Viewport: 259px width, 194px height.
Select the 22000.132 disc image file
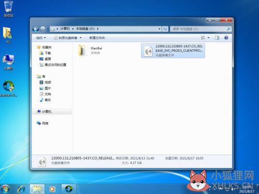(x=173, y=51)
